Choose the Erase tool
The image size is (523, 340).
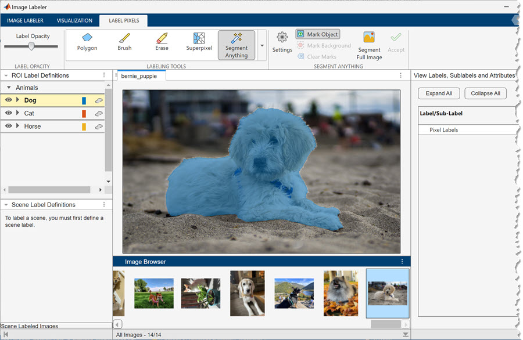162,42
